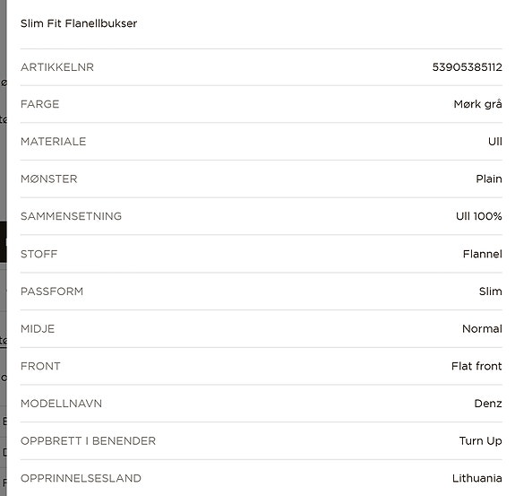This screenshot has width=515, height=496.
Task: Click the PASSFORM label
Action: 52,292
